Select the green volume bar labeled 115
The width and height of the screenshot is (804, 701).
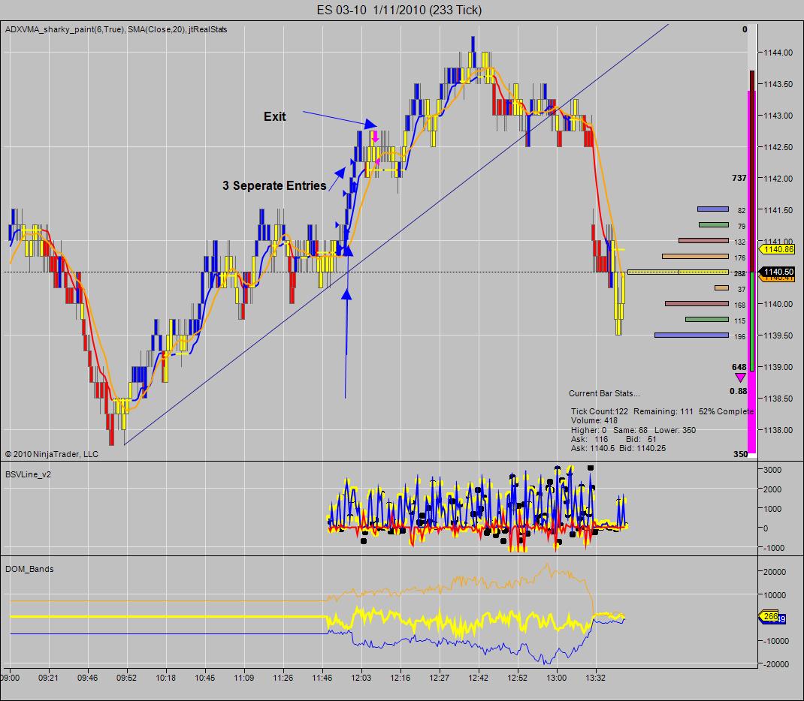click(x=707, y=320)
